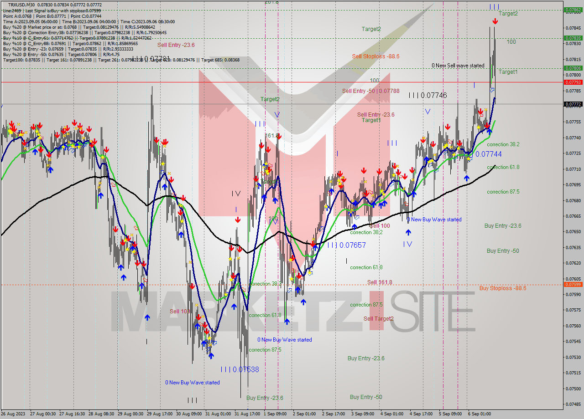Click the 'Buy Stoploss -88.6' label
The width and height of the screenshot is (584, 419).
(503, 288)
